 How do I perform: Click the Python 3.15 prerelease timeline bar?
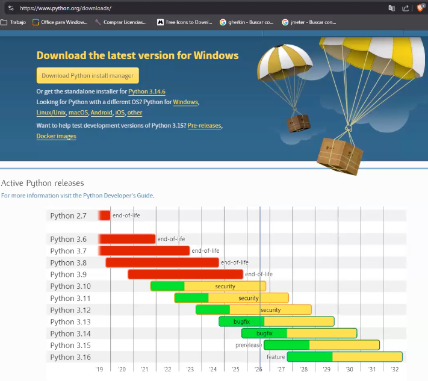pos(321,345)
